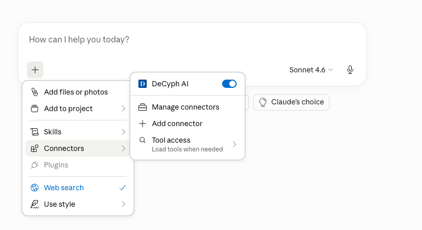Open Tool access settings
422x230 pixels.
point(187,144)
